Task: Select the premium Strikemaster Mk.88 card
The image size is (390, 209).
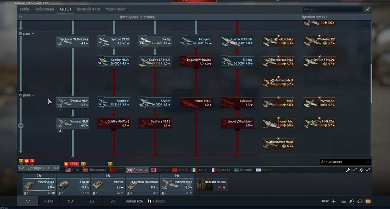Action: [x=278, y=144]
